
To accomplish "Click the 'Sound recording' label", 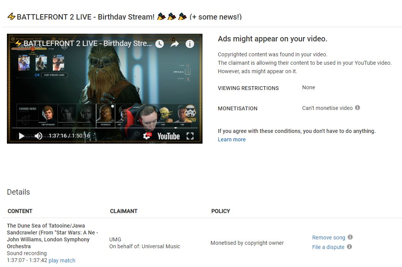I will (x=27, y=254).
